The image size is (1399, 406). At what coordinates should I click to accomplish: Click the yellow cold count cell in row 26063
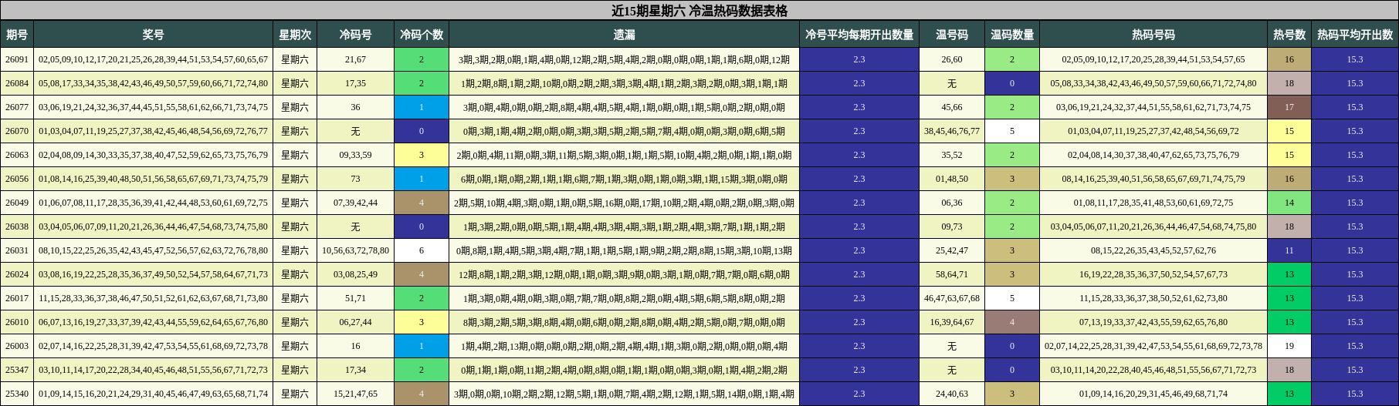(x=422, y=155)
